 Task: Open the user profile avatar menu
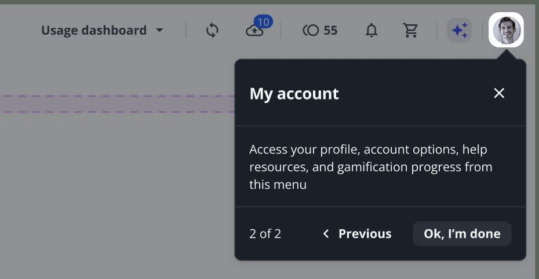506,30
